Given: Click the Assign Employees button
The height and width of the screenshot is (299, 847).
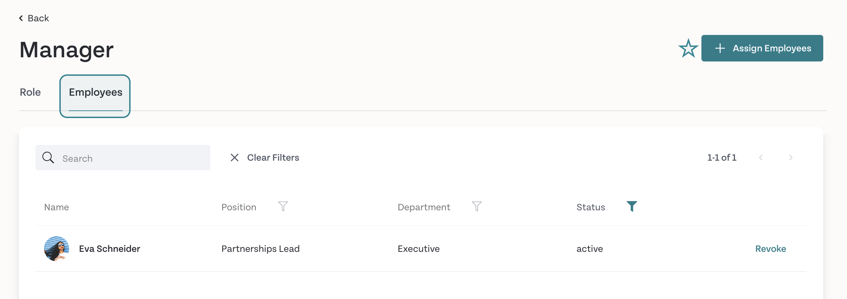Looking at the screenshot, I should click(762, 48).
